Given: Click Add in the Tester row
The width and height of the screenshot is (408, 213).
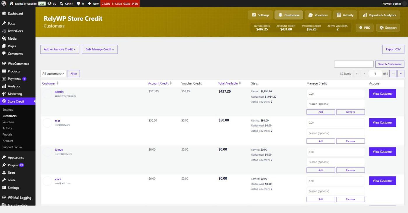Looking at the screenshot, I should click(321, 170).
